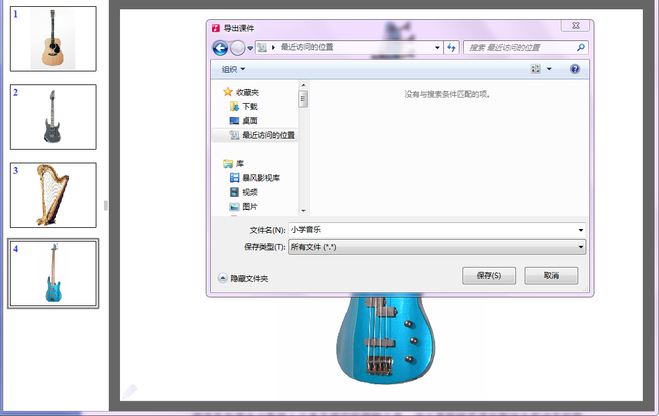Image resolution: width=659 pixels, height=416 pixels.
Task: Expand the address bar location dropdown
Action: (438, 48)
